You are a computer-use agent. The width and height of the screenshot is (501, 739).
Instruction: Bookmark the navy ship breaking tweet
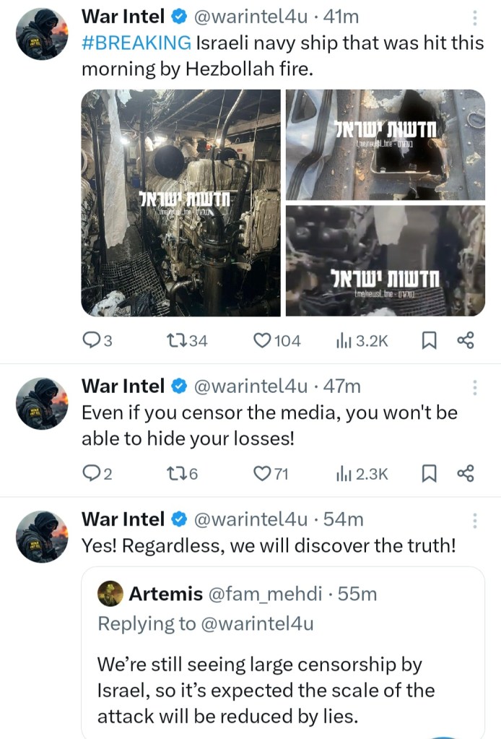[429, 340]
